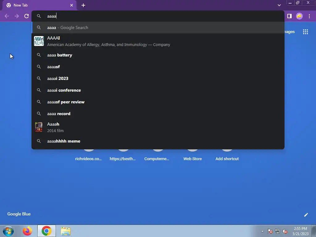Pick the 'aaaahhhh meme' suggestion
The image size is (316, 237).
click(158, 141)
